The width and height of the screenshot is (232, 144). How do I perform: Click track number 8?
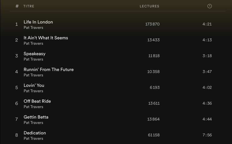(17, 135)
